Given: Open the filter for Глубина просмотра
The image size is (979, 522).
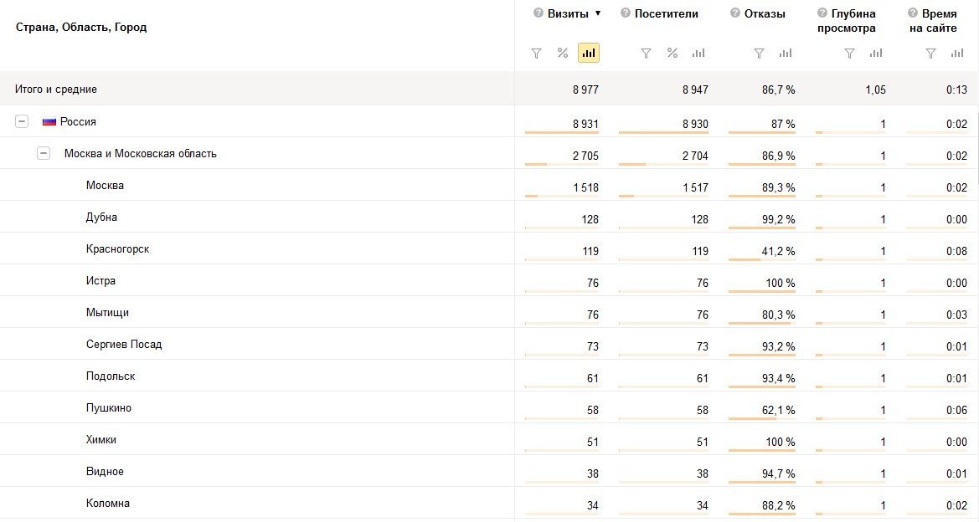Looking at the screenshot, I should point(849,54).
